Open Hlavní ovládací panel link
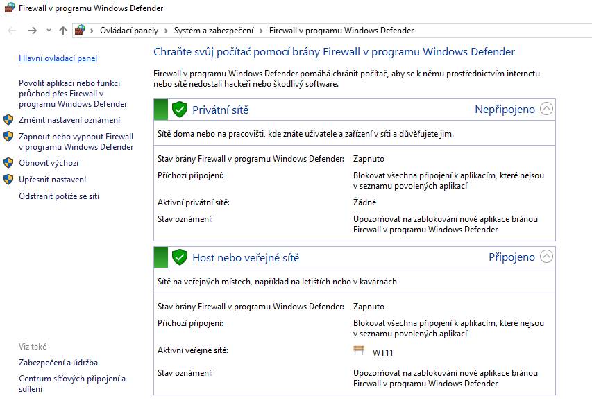The image size is (592, 405). pyautogui.click(x=58, y=58)
